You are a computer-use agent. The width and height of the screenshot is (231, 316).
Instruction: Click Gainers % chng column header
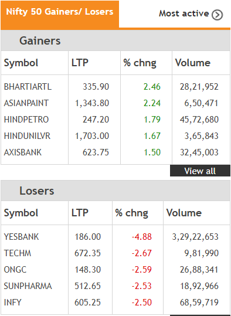(140, 63)
